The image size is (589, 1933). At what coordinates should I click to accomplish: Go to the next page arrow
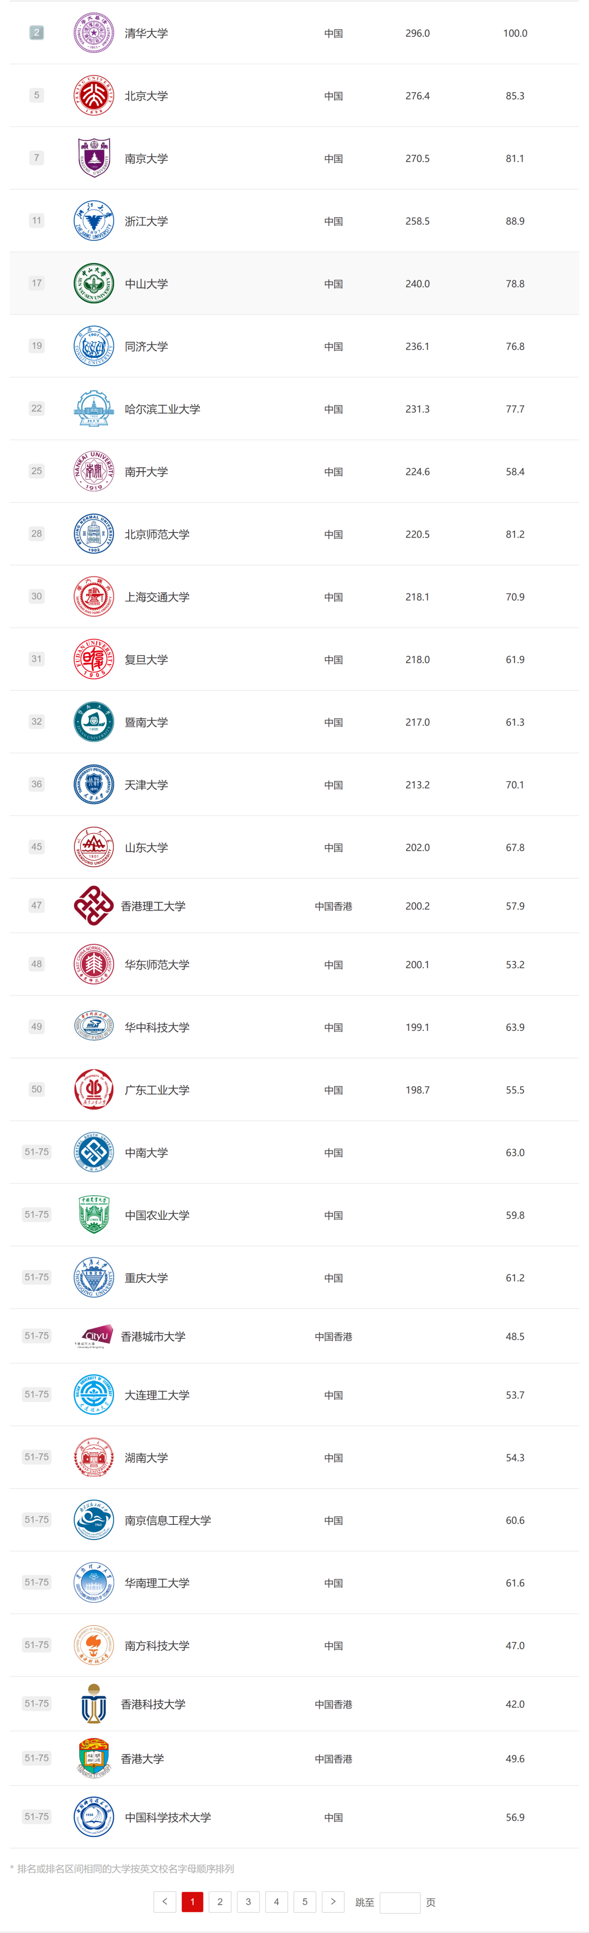click(333, 1901)
